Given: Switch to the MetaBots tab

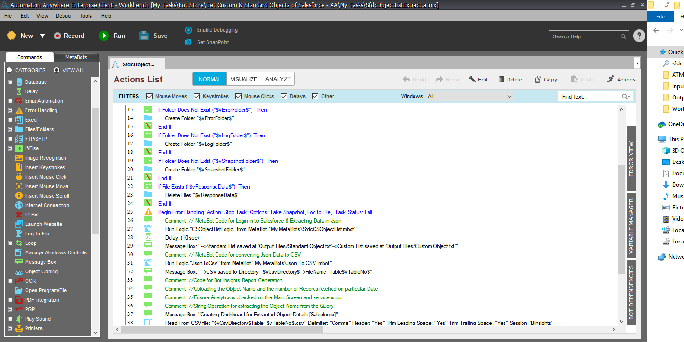Looking at the screenshot, I should (x=76, y=57).
